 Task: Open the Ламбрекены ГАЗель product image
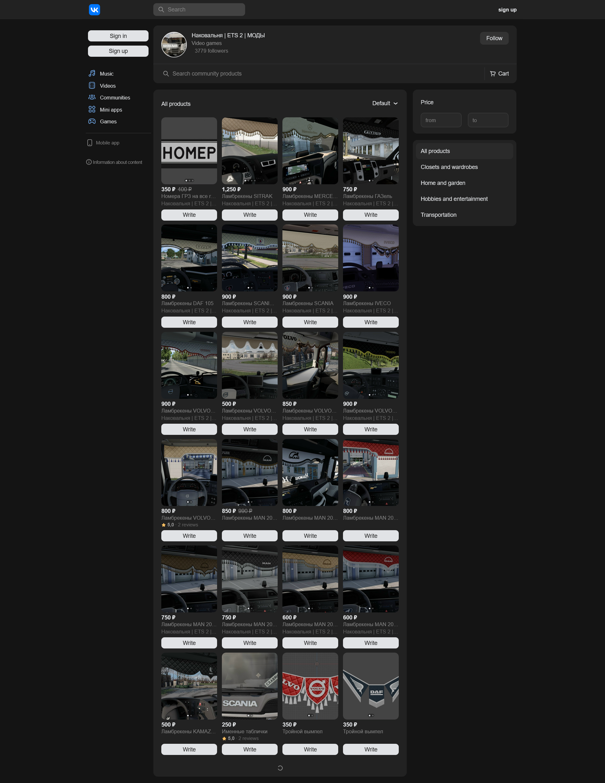pos(371,151)
